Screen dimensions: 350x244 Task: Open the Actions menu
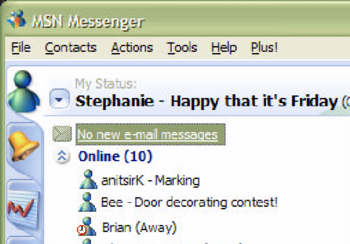132,47
